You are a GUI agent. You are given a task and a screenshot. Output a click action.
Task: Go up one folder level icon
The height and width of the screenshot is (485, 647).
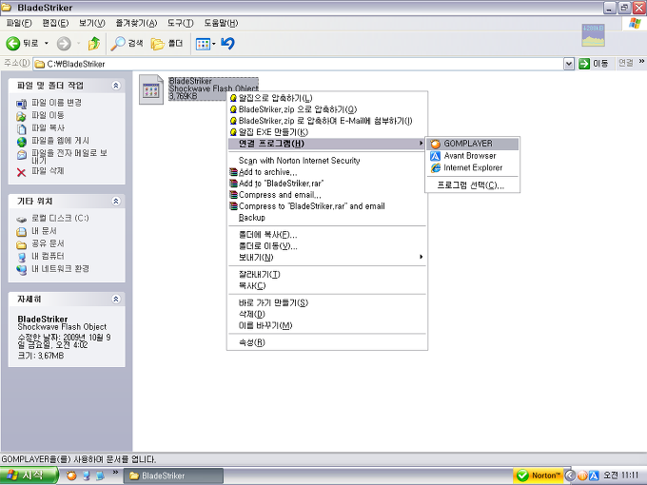[x=94, y=43]
